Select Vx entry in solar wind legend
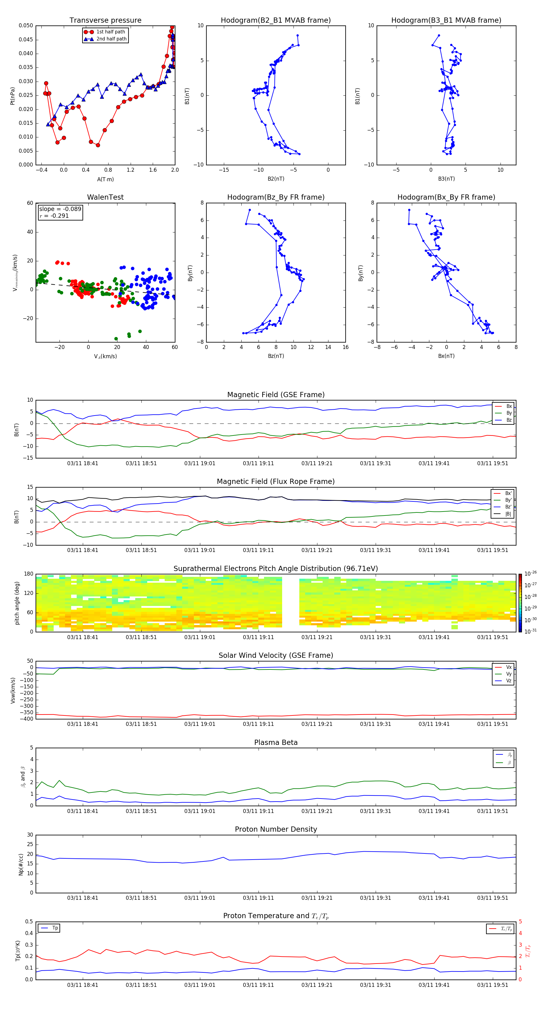 (503, 667)
